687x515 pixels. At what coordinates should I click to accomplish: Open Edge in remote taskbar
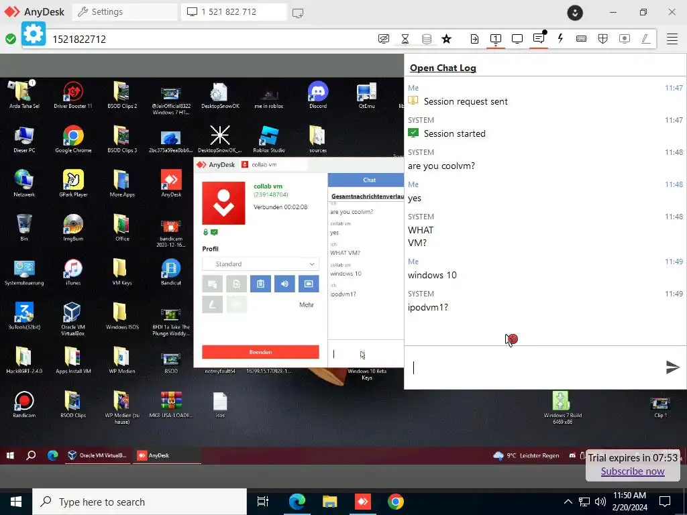tap(52, 455)
